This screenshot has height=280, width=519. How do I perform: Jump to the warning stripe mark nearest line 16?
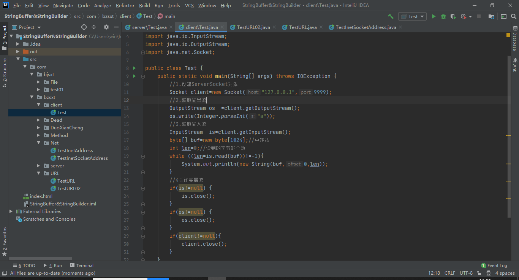pyautogui.click(x=508, y=135)
